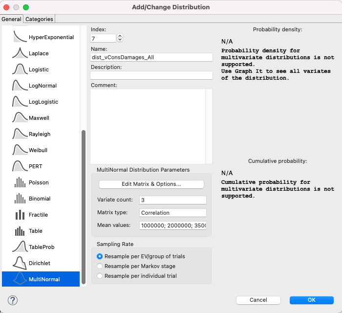Click the Index number field

pos(103,39)
